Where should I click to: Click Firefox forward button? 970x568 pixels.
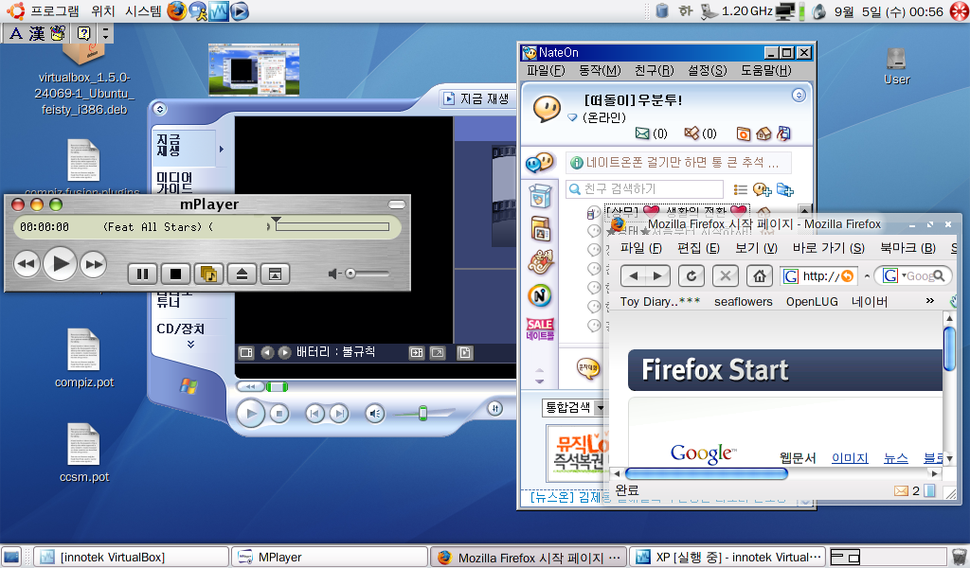[x=657, y=275]
